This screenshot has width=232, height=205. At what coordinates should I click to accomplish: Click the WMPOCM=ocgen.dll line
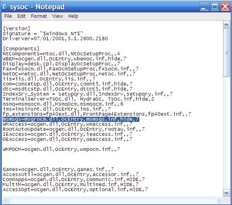61,149
